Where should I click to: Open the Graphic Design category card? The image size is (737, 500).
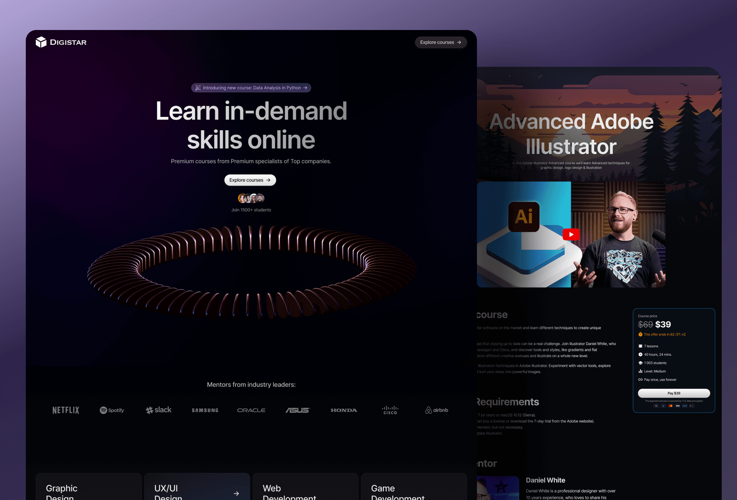click(x=89, y=487)
